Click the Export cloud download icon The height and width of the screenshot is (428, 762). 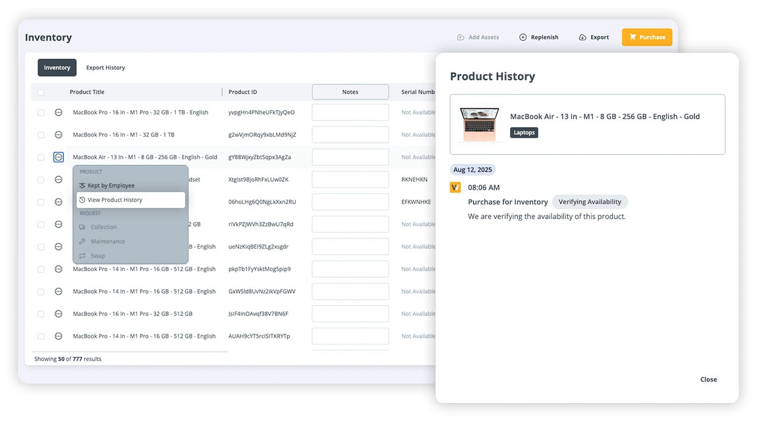point(582,37)
